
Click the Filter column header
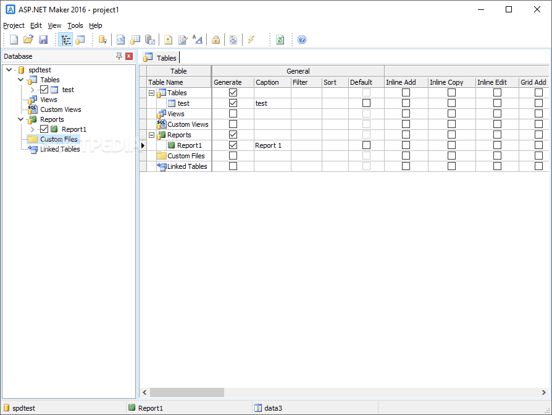point(306,82)
